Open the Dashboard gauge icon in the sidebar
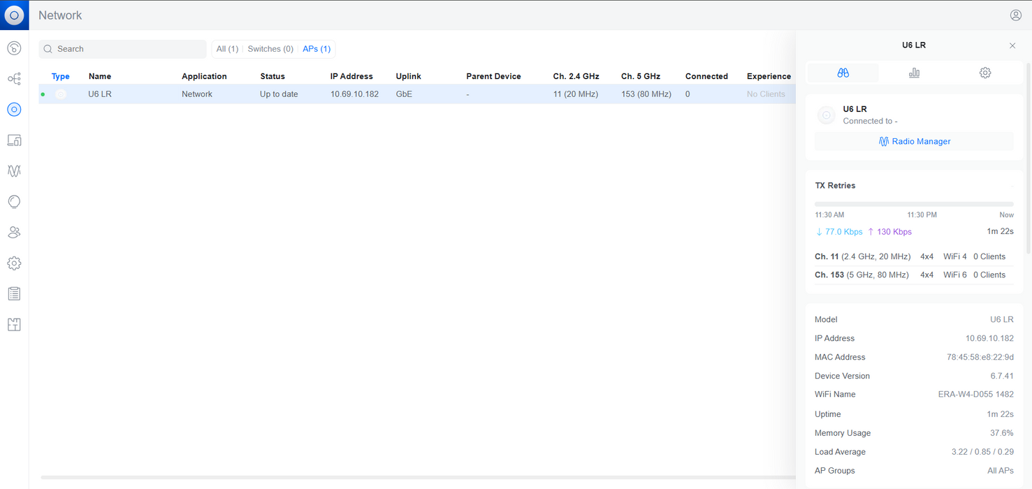Image resolution: width=1032 pixels, height=489 pixels. (14, 48)
